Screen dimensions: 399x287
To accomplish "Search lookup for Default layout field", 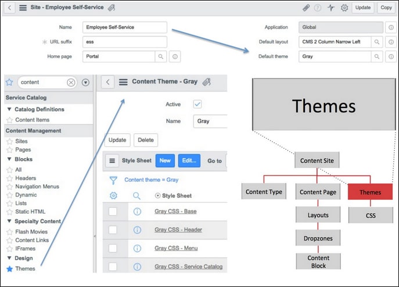I will (377, 42).
